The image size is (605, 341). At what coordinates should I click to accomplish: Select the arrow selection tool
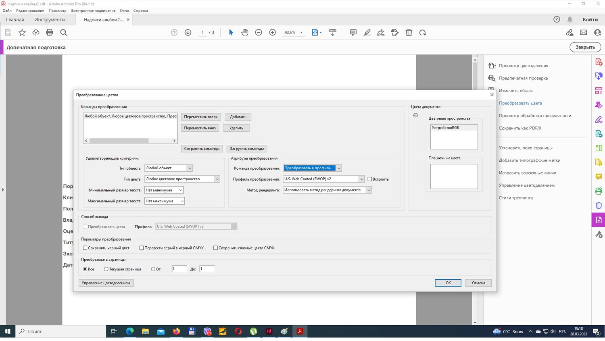(231, 33)
